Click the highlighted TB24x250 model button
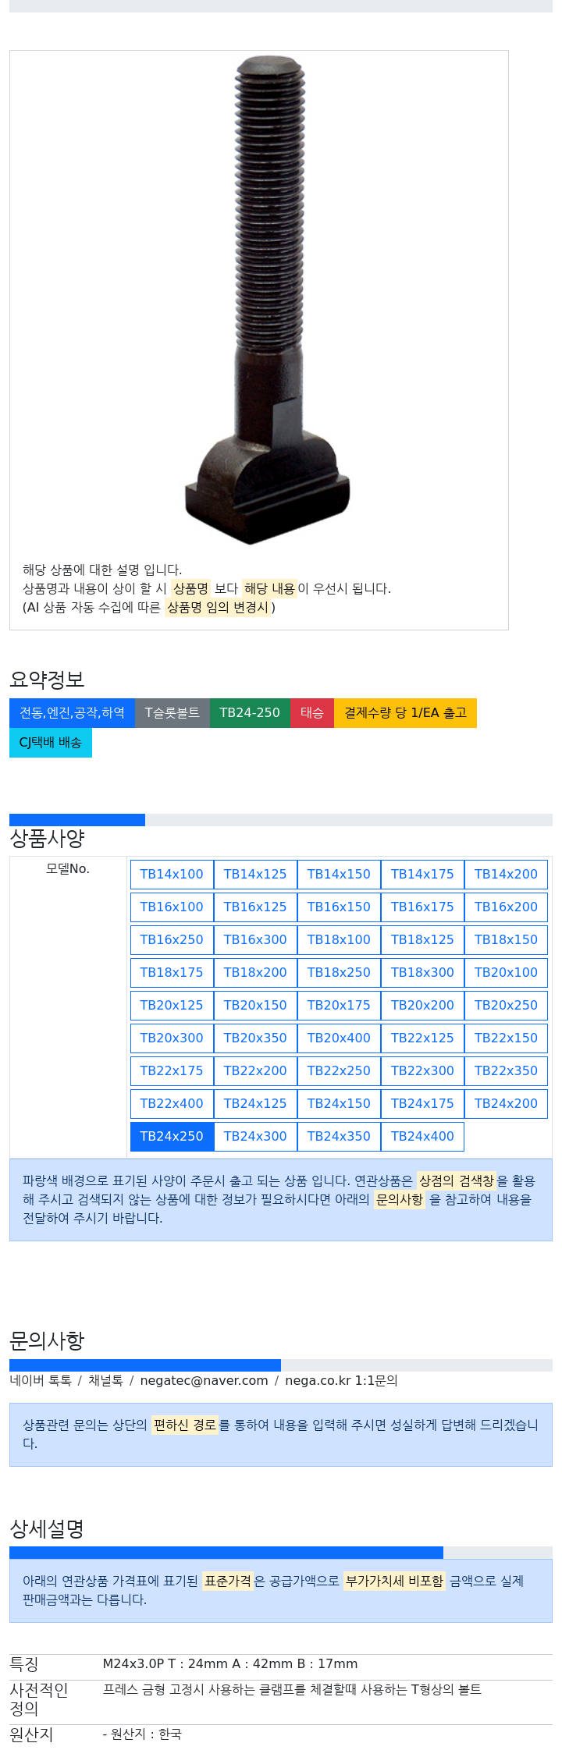This screenshot has height=1750, width=562. point(172,1137)
